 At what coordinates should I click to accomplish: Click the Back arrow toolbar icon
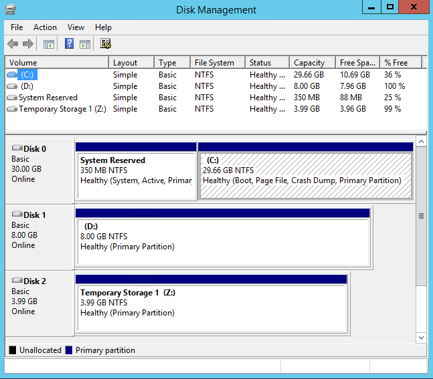tap(13, 44)
